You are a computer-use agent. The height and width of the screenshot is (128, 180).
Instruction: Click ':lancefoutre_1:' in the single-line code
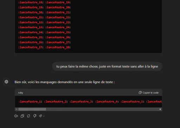pos(30,102)
